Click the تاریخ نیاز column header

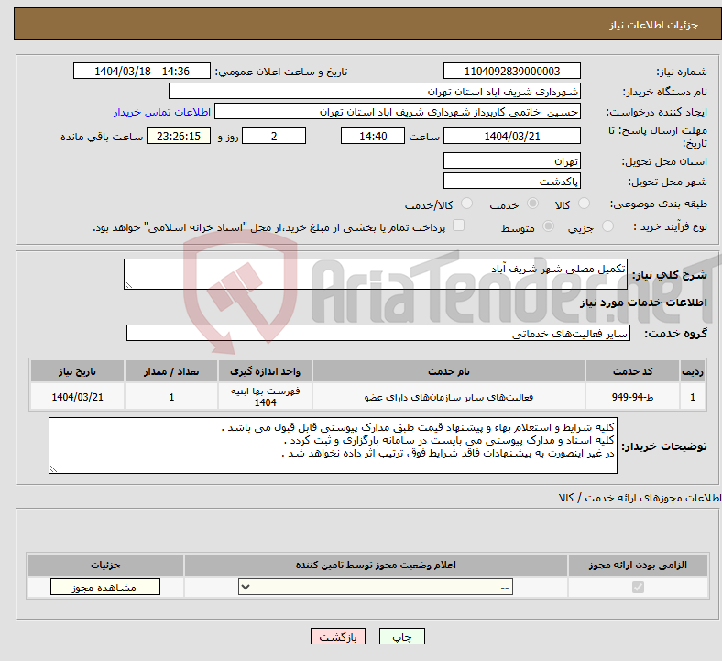pos(77,371)
